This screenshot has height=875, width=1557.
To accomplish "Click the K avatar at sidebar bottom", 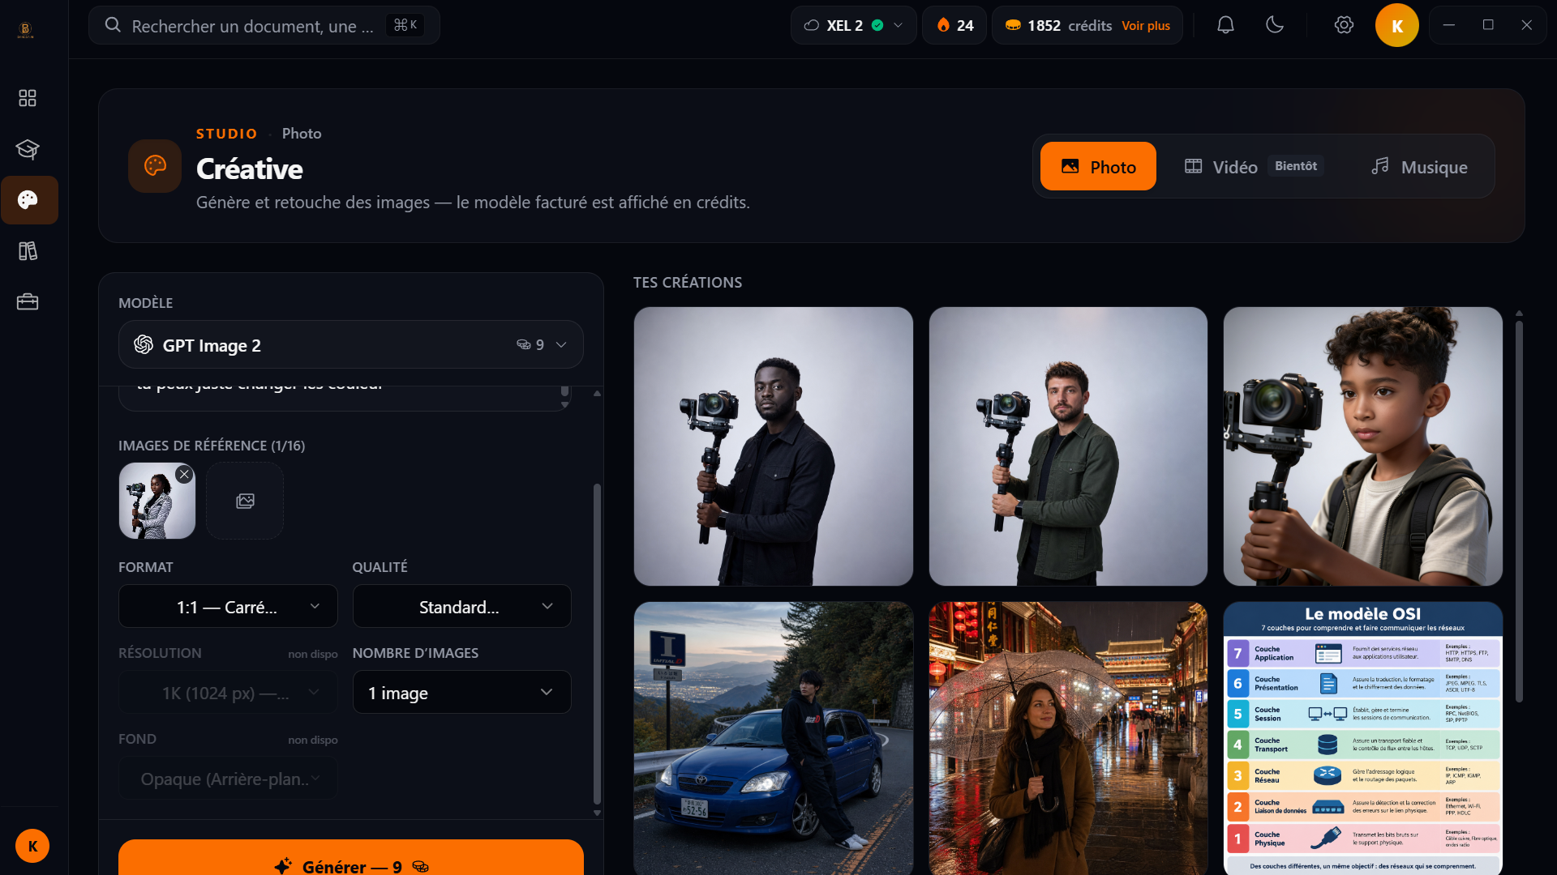I will 32,846.
